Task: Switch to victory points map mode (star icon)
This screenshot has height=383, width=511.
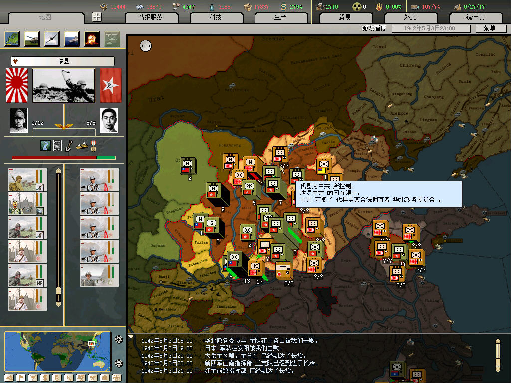Action: pos(117,378)
